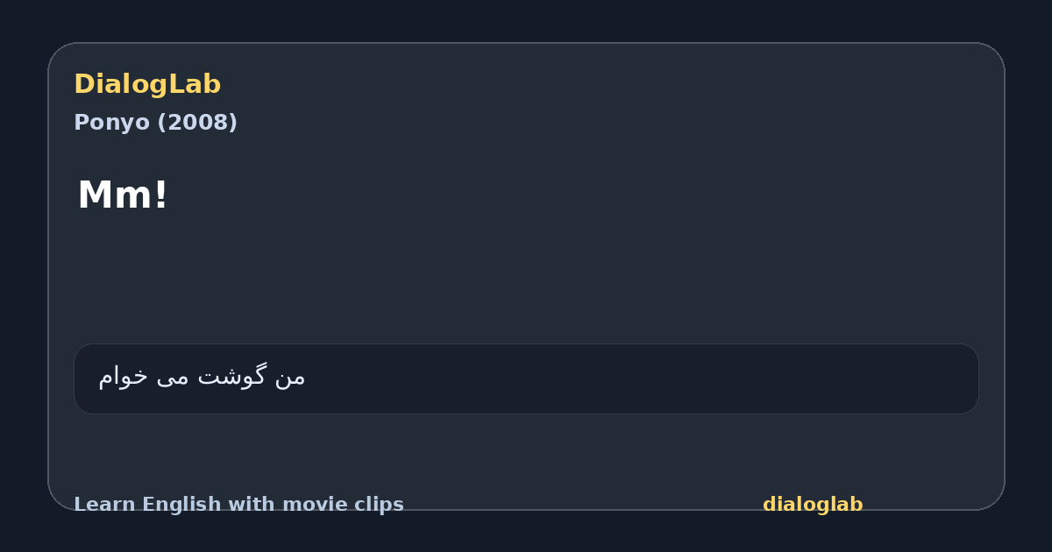Screen dimensions: 1052x552
Task: Click the year "(2008)" in subtitle
Action: (x=197, y=122)
